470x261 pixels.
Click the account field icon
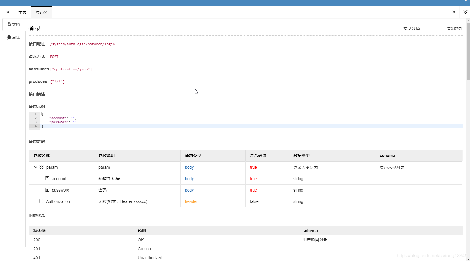click(47, 178)
